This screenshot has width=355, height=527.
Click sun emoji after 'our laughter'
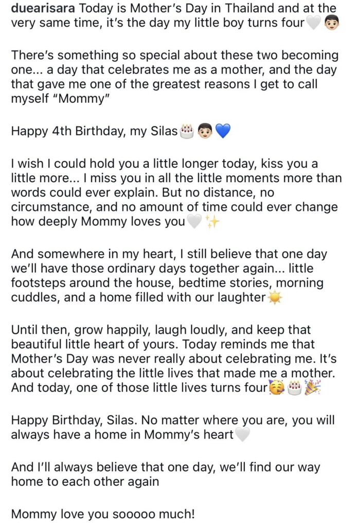pos(275,298)
